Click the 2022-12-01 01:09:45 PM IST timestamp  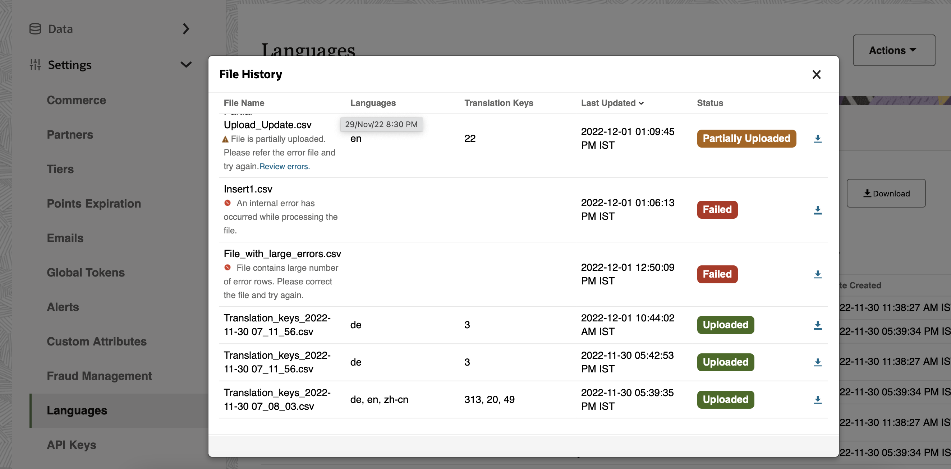627,138
